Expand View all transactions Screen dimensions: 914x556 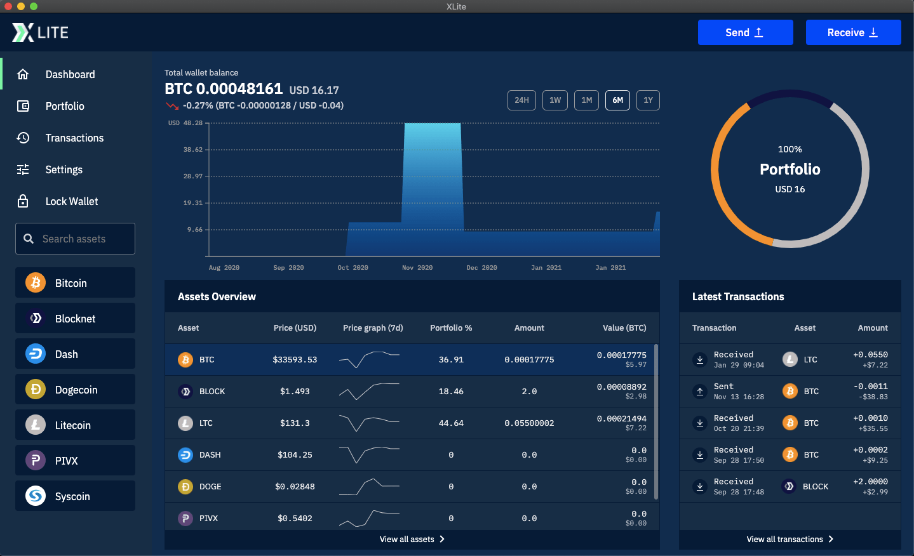tap(790, 539)
